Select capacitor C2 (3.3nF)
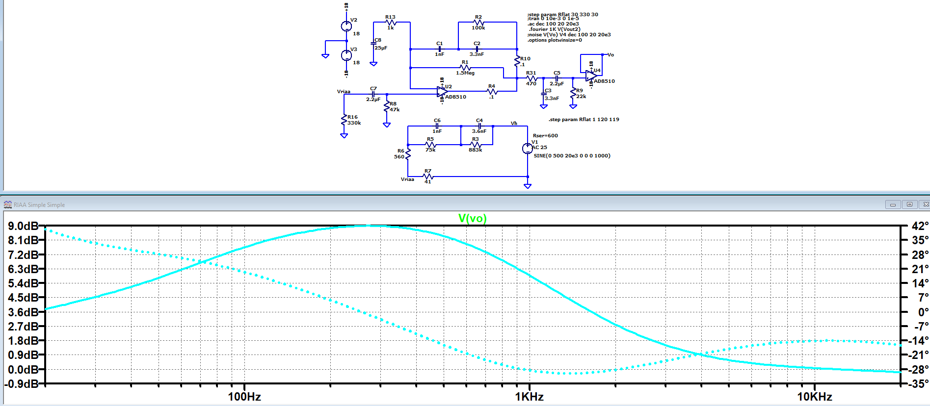The height and width of the screenshot is (406, 930). point(477,49)
